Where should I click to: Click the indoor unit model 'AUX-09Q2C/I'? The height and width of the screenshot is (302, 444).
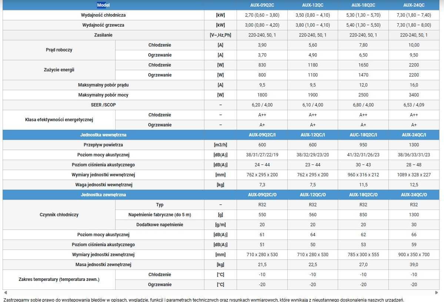(262, 135)
